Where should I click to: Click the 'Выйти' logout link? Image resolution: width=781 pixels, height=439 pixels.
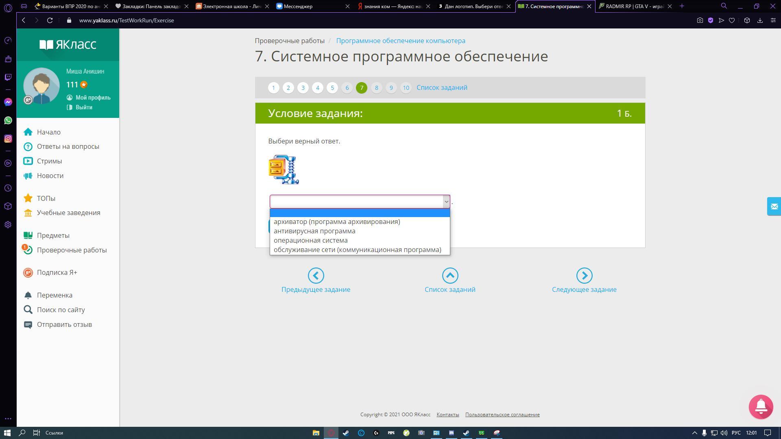(x=84, y=107)
